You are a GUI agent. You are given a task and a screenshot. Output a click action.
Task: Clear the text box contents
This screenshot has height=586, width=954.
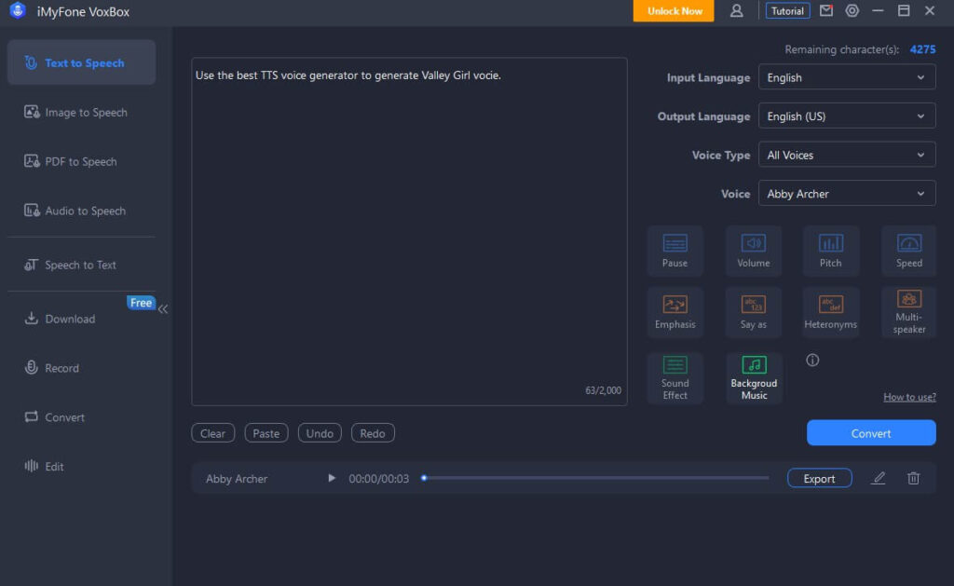213,433
